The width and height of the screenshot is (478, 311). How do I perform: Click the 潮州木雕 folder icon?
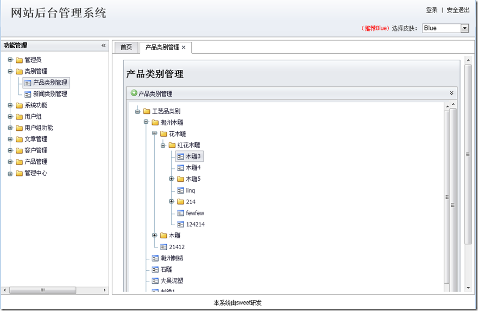(x=155, y=123)
